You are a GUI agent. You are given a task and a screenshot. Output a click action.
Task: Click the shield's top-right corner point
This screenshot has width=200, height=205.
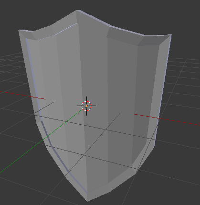[171, 35]
